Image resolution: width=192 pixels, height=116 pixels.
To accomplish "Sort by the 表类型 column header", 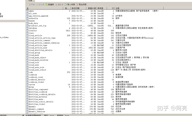I will (102, 8).
